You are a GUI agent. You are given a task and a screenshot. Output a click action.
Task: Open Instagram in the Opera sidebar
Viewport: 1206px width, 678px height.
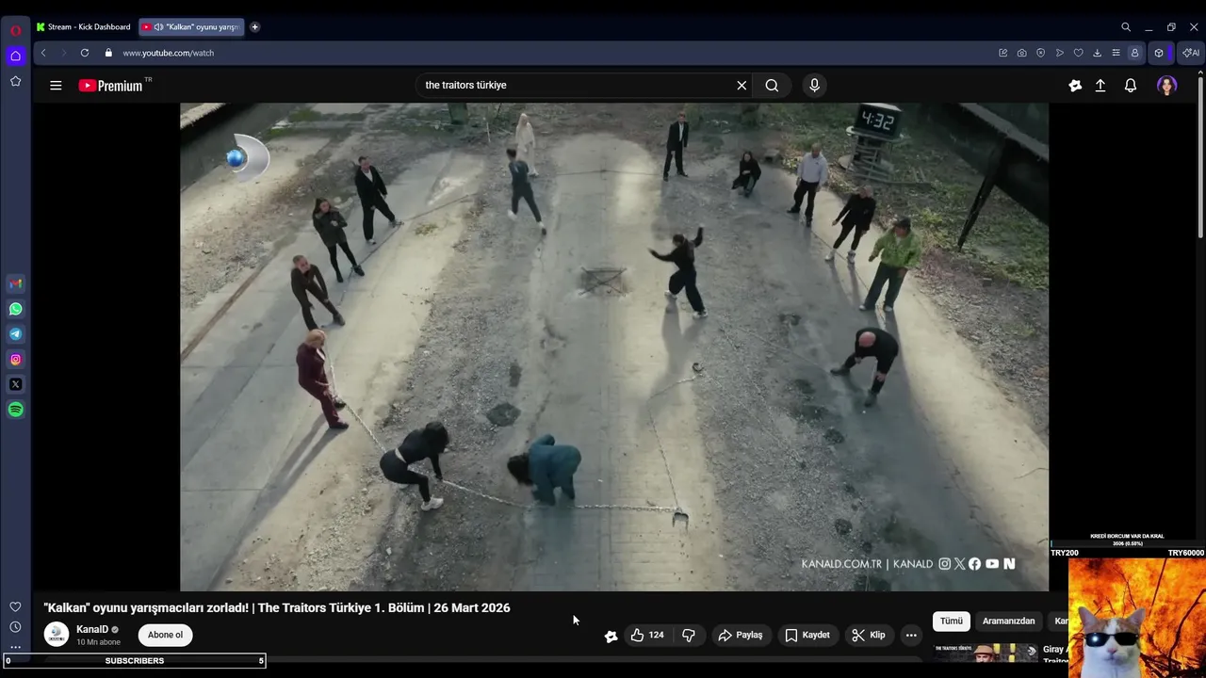15,359
